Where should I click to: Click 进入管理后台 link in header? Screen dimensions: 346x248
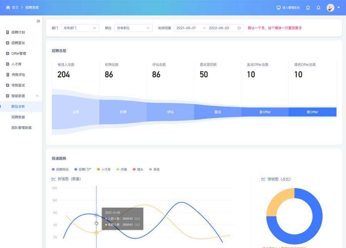pos(291,8)
